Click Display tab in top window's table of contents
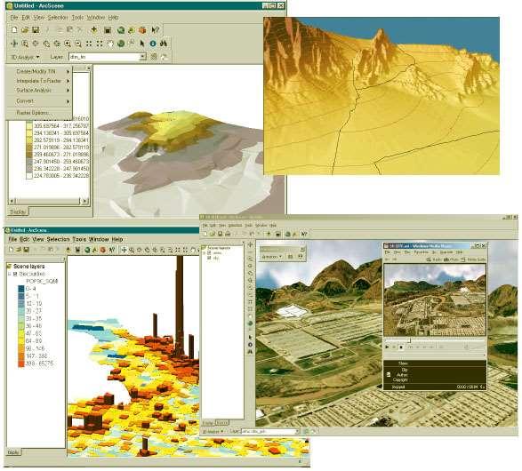The image size is (522, 471). (18, 212)
